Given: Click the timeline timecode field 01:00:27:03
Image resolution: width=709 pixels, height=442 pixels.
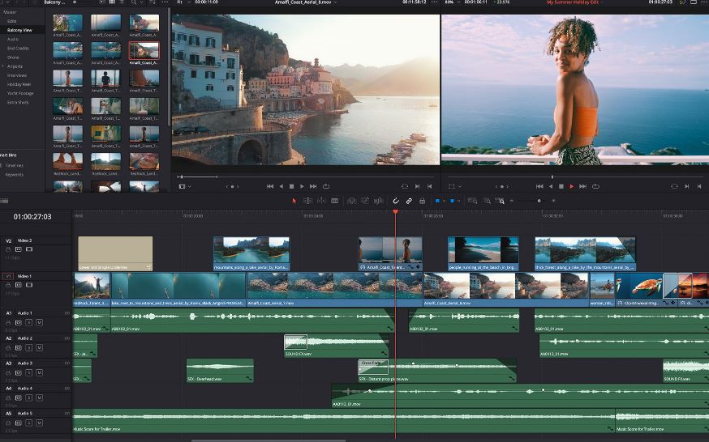Looking at the screenshot, I should tap(32, 217).
